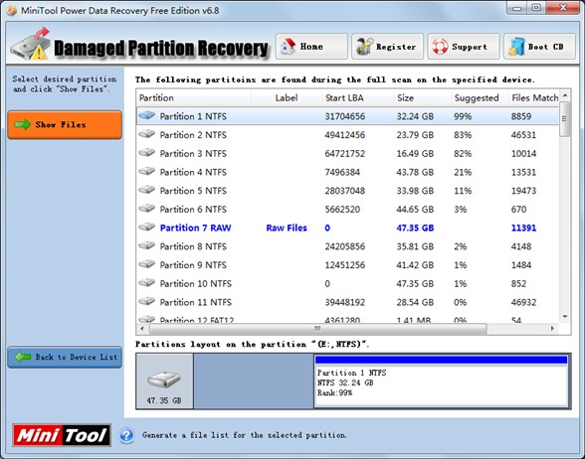Select the row text "Partition 1 NTFS"
Viewport: 585px width, 459px height.
coord(193,116)
